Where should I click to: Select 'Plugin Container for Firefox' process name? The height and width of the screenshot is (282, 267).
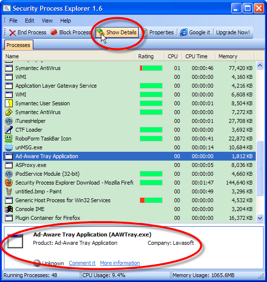point(48,218)
